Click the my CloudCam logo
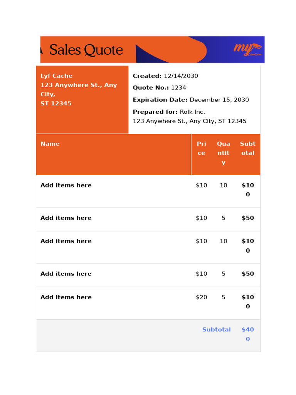 pyautogui.click(x=247, y=49)
